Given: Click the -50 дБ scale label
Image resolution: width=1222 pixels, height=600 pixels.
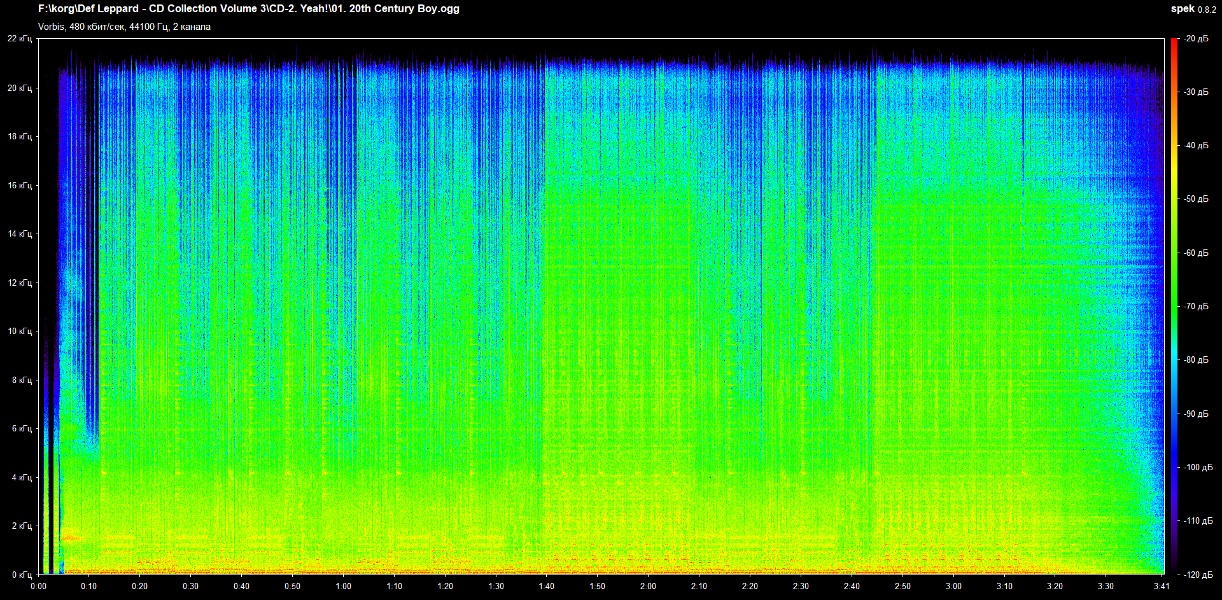Looking at the screenshot, I should tap(1196, 199).
